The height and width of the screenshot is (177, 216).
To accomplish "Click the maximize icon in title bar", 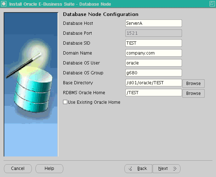I will pos(212,4).
